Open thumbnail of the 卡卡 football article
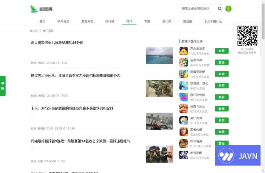The image size is (265, 173). pyautogui.click(x=159, y=121)
